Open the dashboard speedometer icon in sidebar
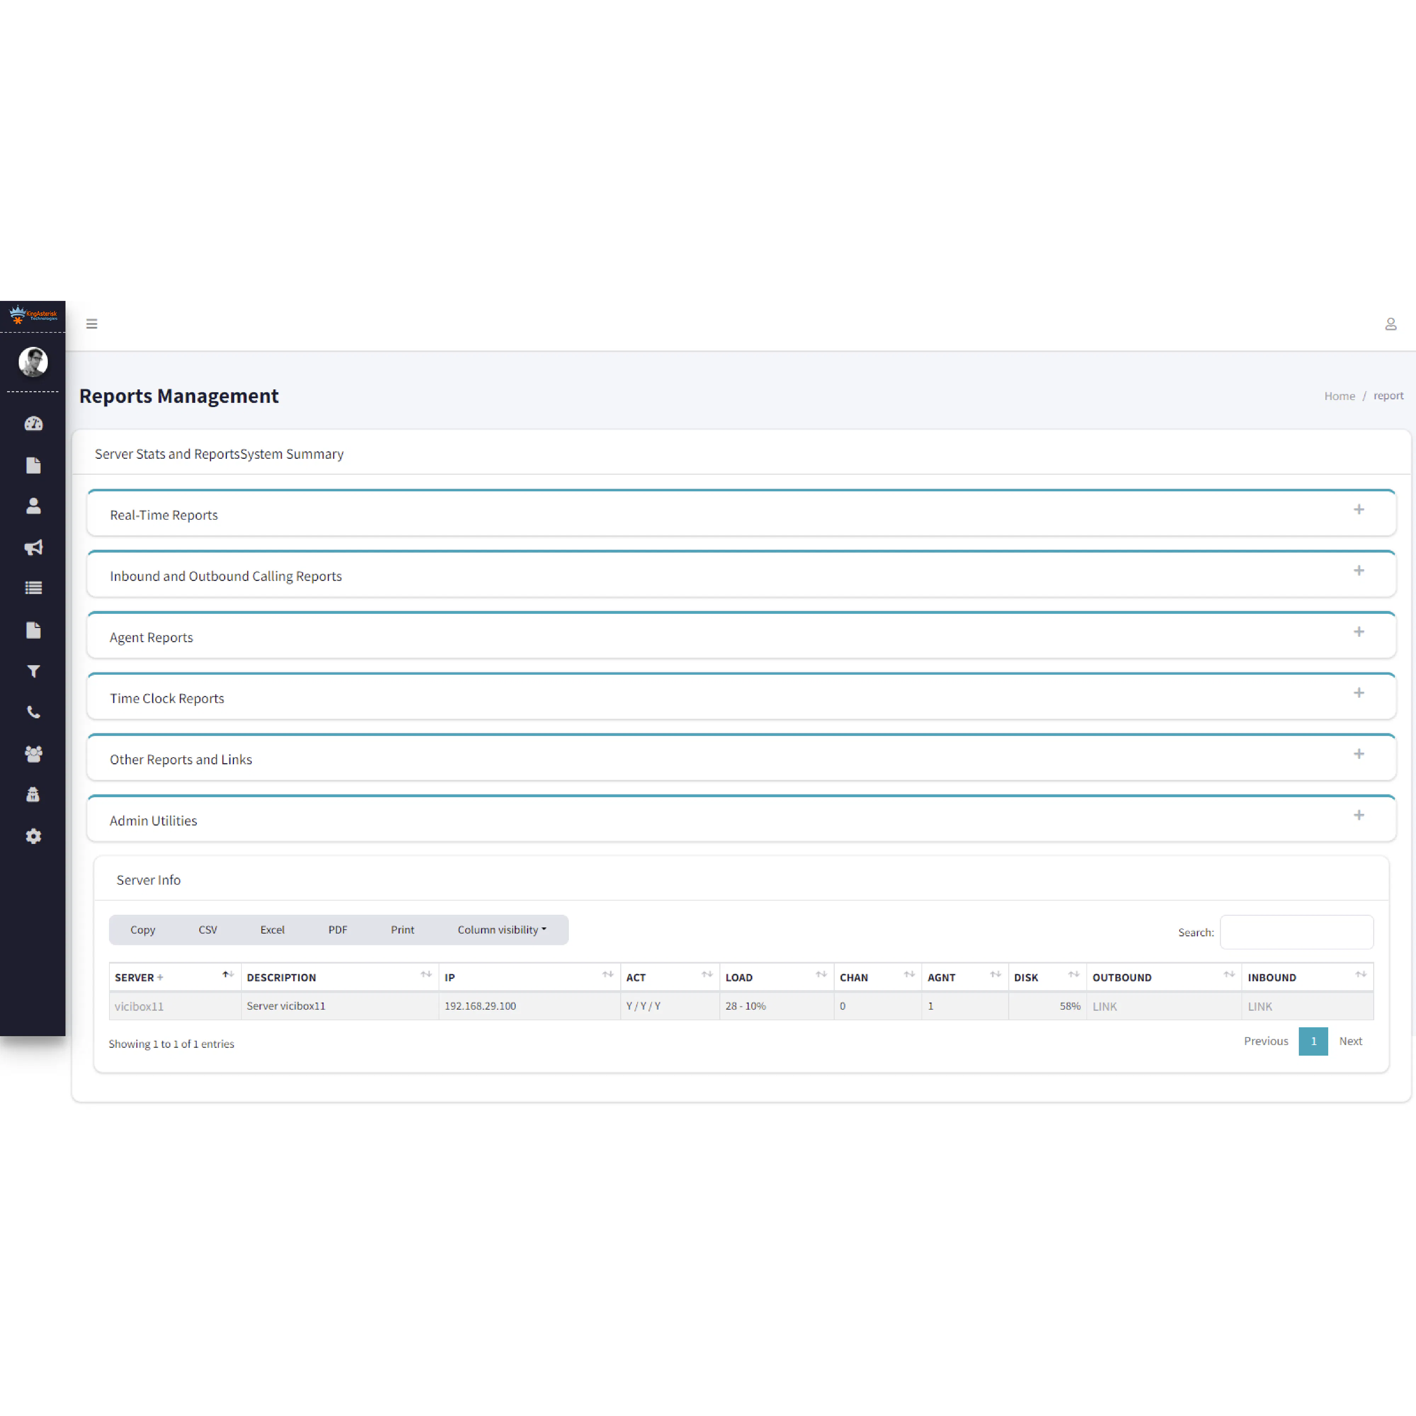1416x1416 pixels. click(x=33, y=424)
